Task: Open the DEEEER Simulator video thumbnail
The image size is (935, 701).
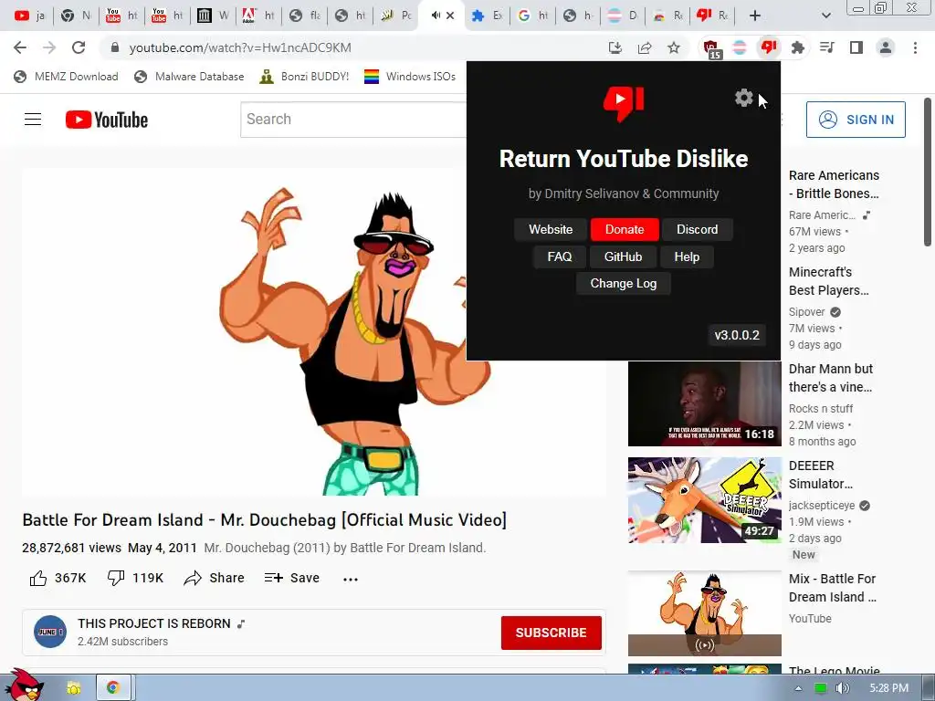Action: pos(704,500)
